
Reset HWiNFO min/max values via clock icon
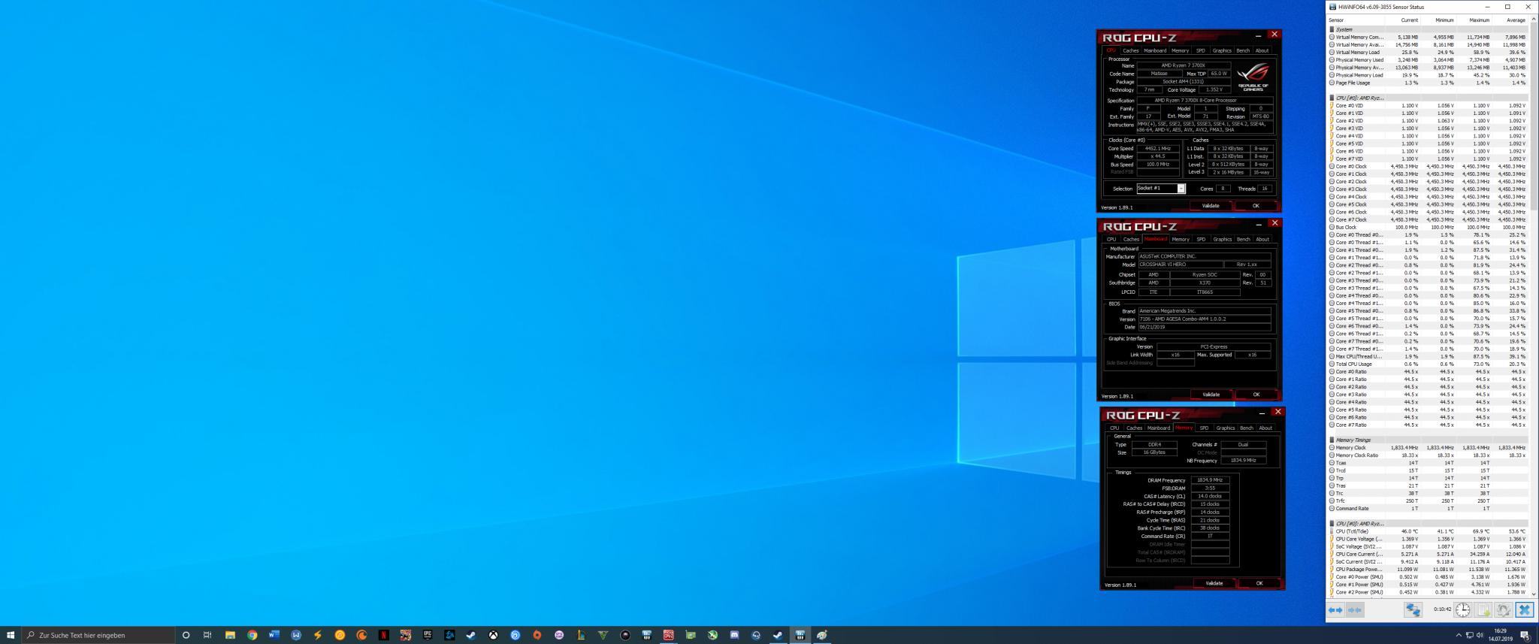click(x=1462, y=610)
